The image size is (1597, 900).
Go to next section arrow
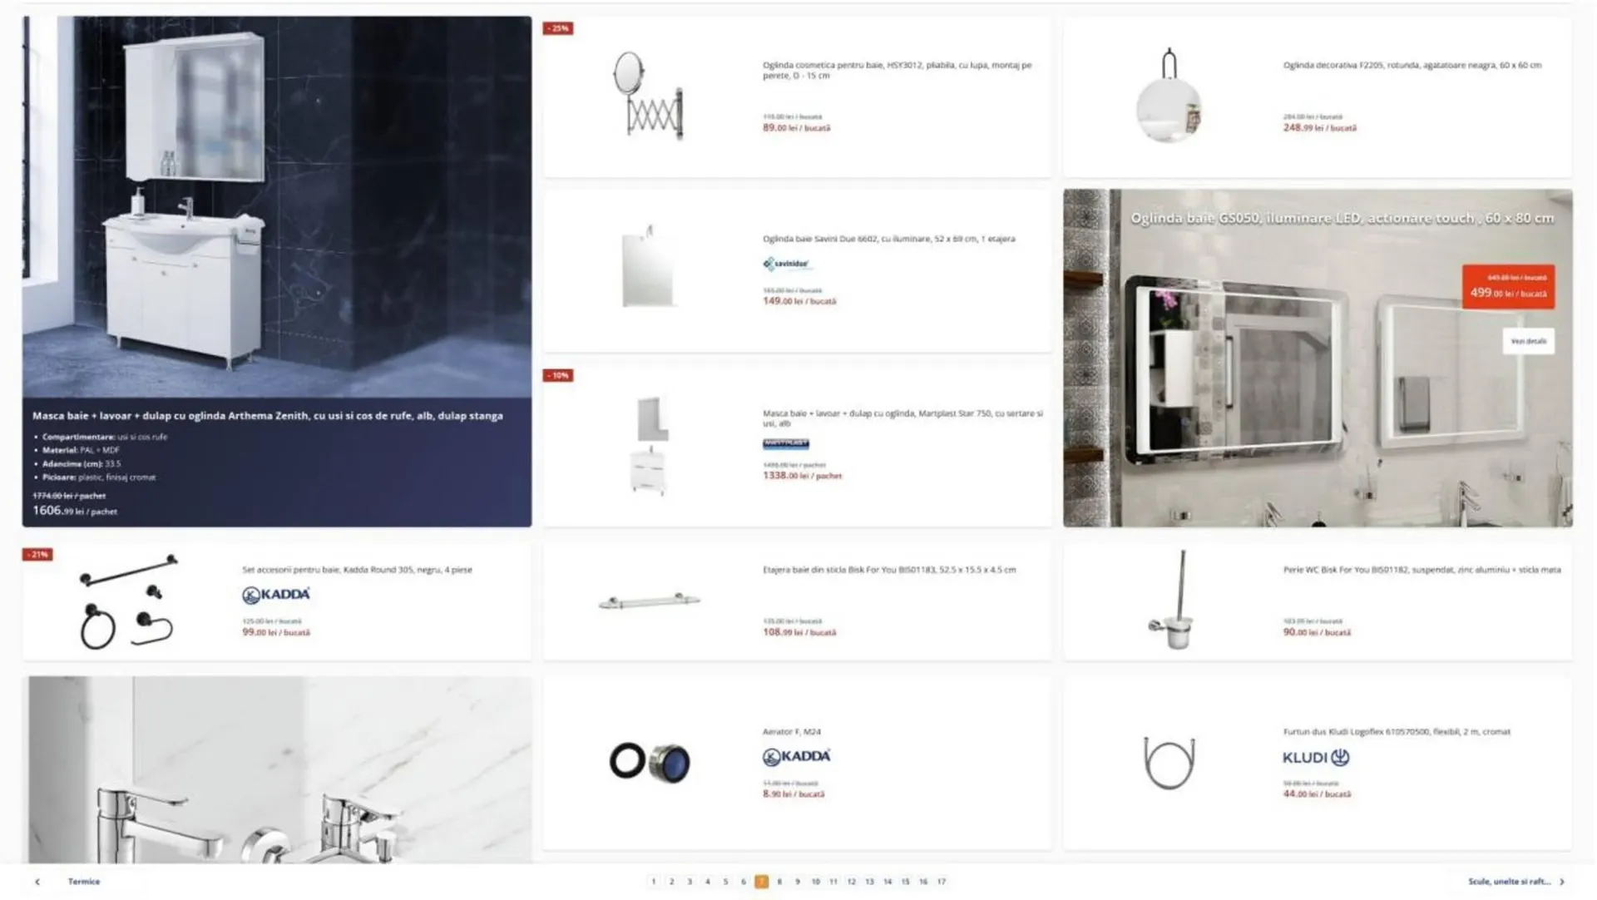click(1562, 882)
